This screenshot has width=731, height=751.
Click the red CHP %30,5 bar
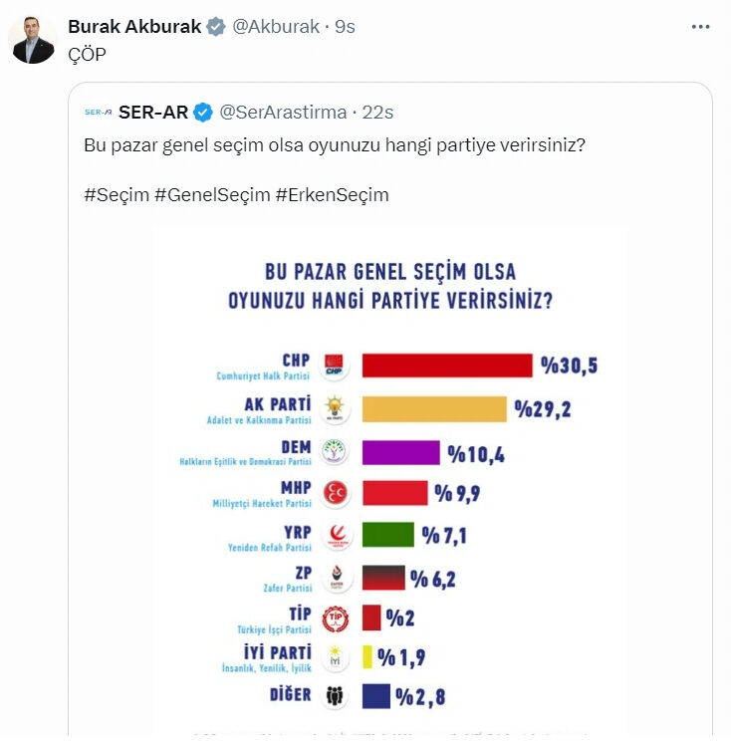[x=446, y=366]
